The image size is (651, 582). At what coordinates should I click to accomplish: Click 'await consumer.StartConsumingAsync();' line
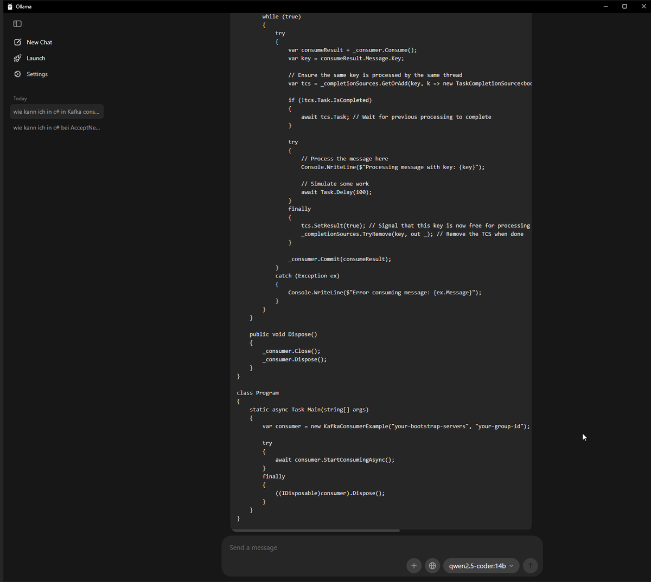(x=335, y=460)
